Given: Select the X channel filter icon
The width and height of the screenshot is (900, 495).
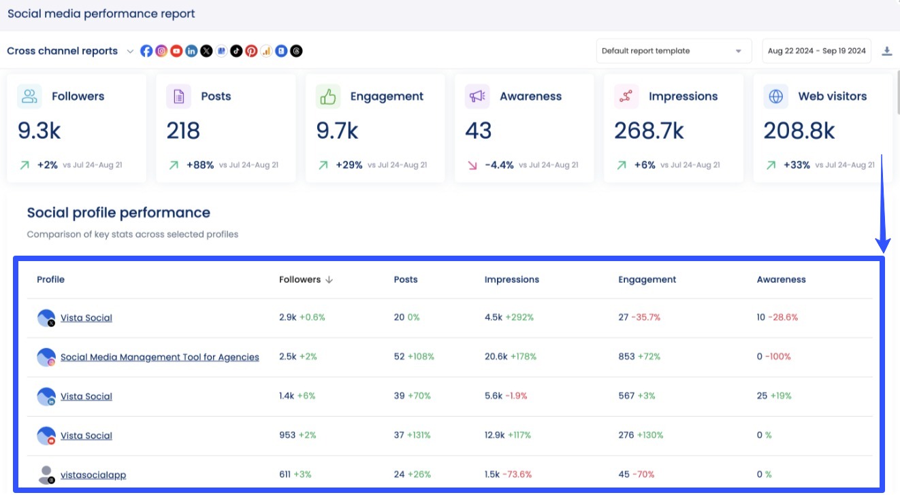Looking at the screenshot, I should tap(206, 50).
